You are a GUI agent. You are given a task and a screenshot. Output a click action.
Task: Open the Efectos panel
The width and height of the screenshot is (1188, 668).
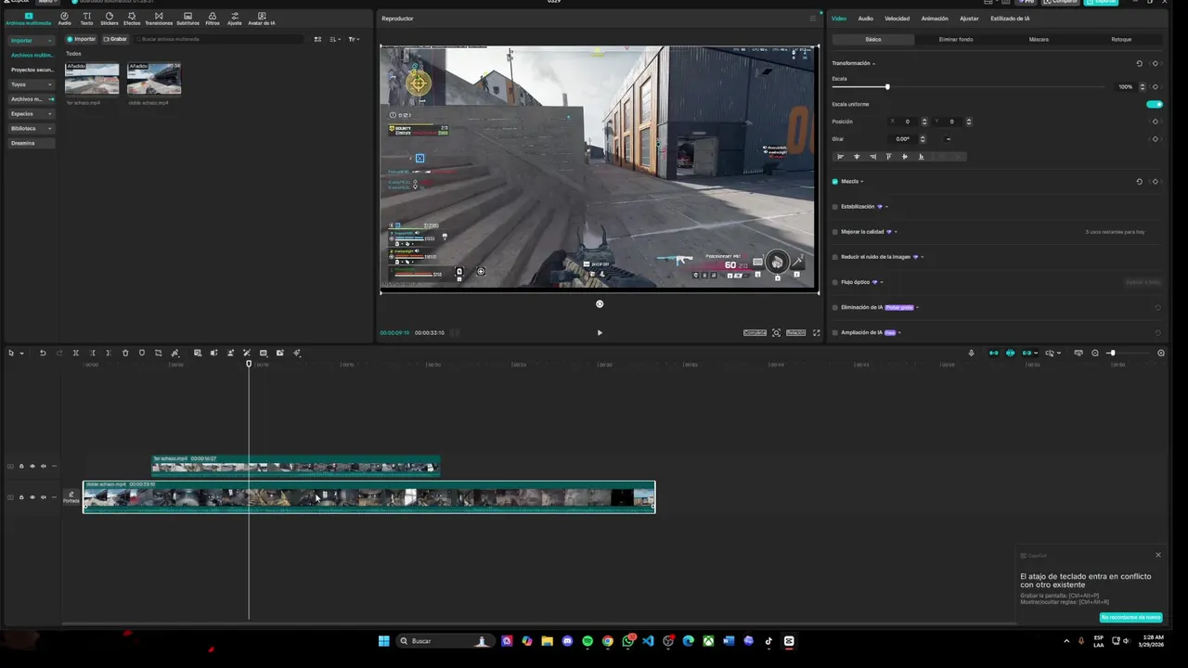pyautogui.click(x=132, y=19)
